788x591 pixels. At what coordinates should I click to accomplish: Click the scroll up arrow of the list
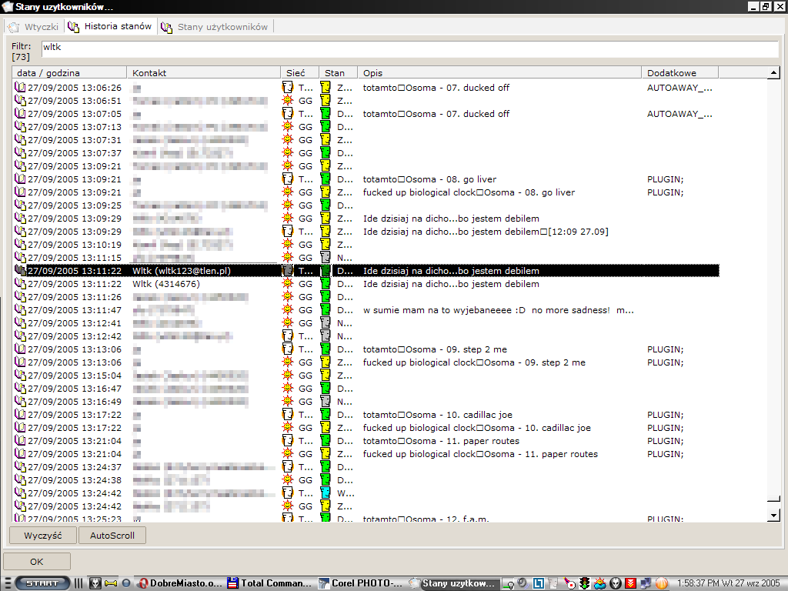click(774, 73)
